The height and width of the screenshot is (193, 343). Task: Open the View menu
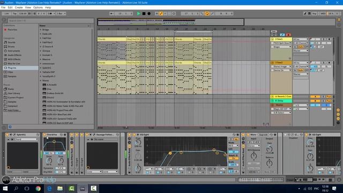tap(28, 8)
